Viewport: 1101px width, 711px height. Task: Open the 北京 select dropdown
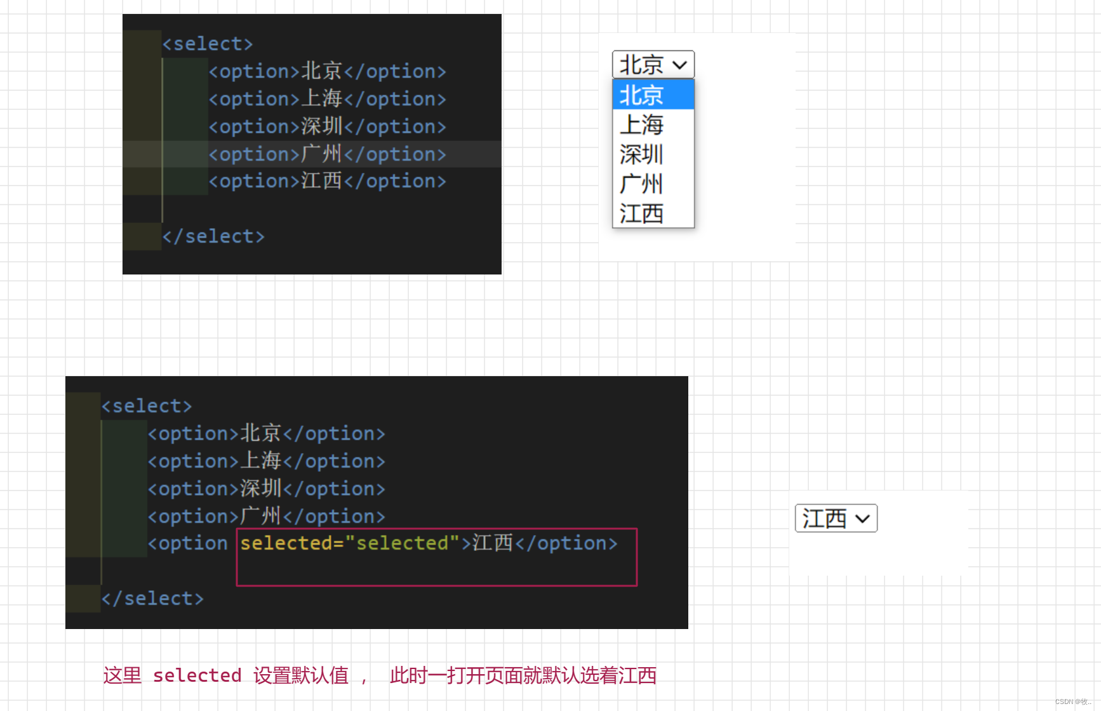(x=653, y=64)
